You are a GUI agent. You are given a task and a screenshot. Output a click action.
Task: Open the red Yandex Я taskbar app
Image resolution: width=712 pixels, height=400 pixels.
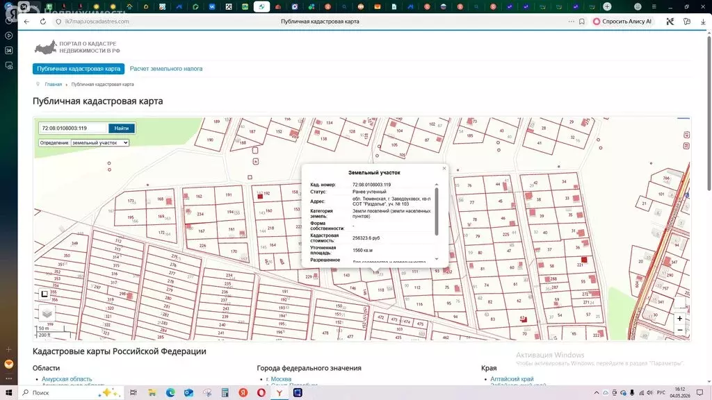243,393
